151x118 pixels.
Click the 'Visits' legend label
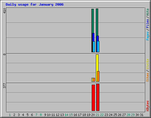147,64
